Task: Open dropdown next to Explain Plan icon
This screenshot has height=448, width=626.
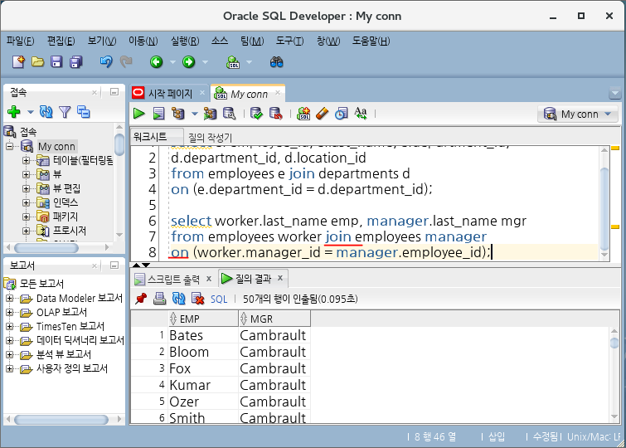Action: 194,114
